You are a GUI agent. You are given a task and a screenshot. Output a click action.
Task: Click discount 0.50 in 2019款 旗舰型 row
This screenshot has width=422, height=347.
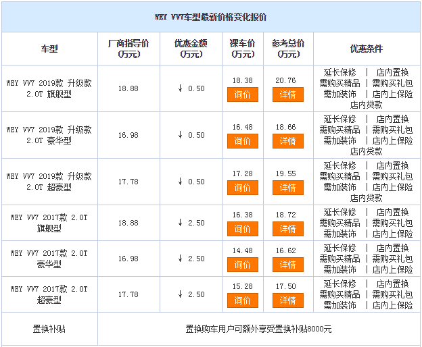191,88
